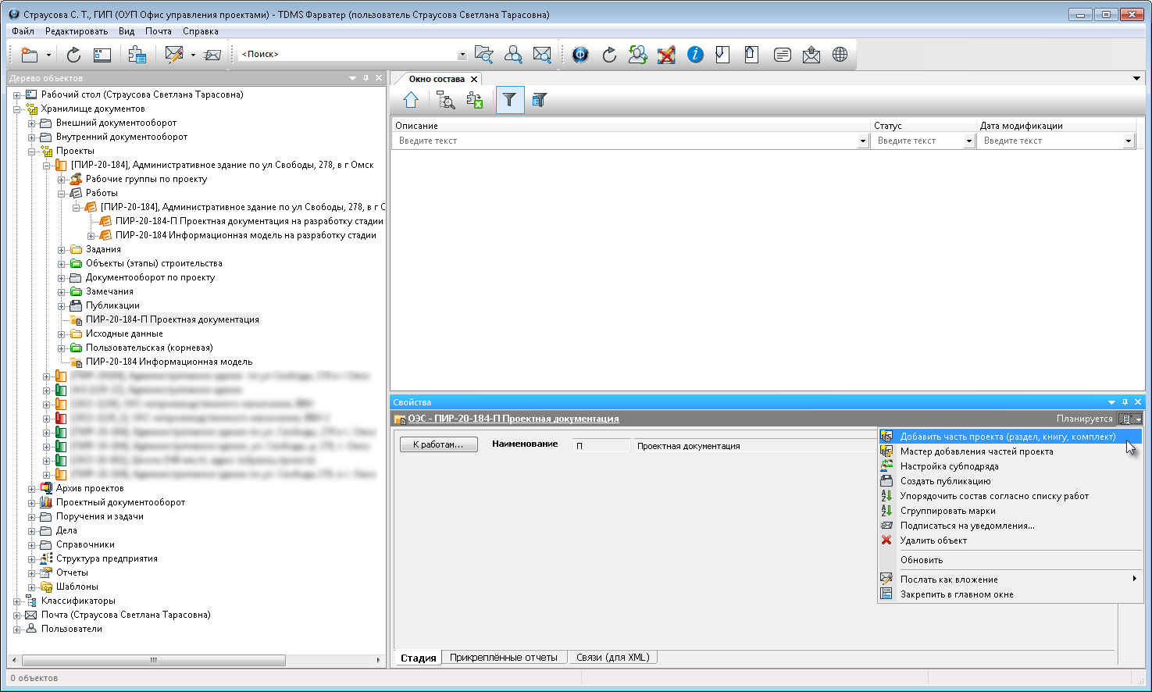
Task: Switch to the Связи (для XML) tab
Action: point(613,658)
